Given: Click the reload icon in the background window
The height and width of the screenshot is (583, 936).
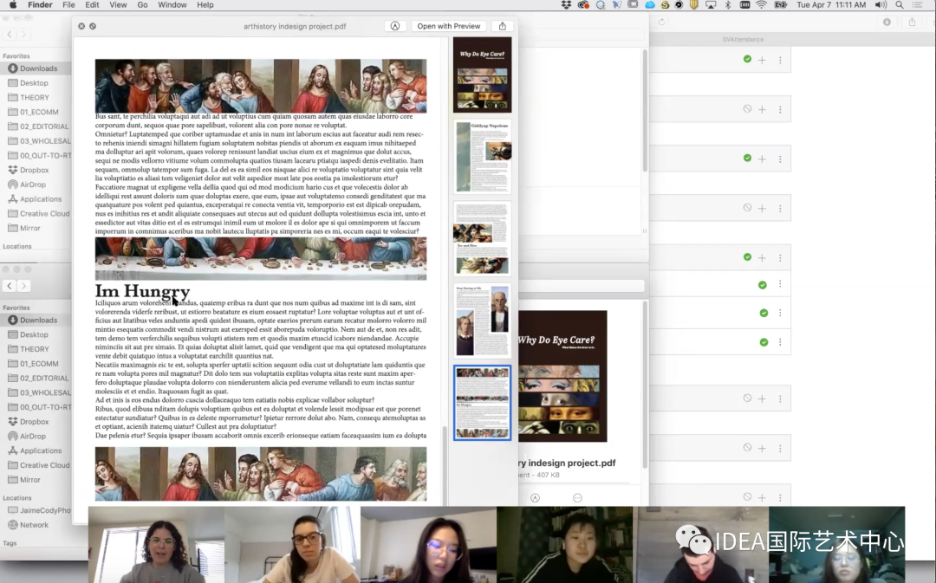Looking at the screenshot, I should coord(661,22).
